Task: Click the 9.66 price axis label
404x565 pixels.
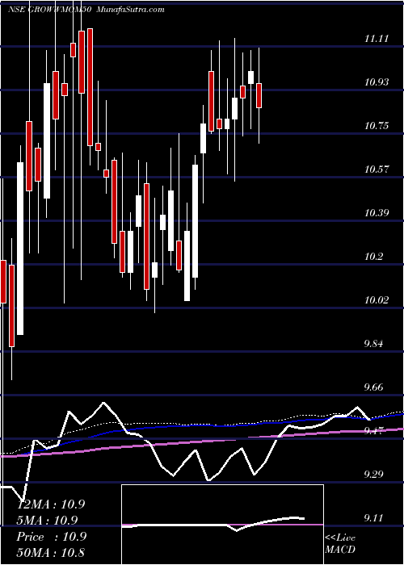Action: coord(373,387)
